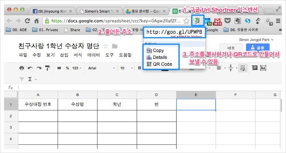Click the 메모 button
This screenshot has height=153, width=286.
(231, 48)
